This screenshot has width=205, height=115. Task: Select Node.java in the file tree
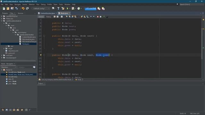coord(26,44)
